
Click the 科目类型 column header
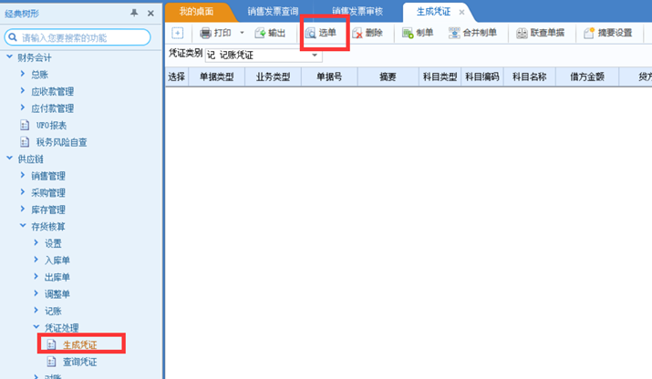pyautogui.click(x=440, y=77)
